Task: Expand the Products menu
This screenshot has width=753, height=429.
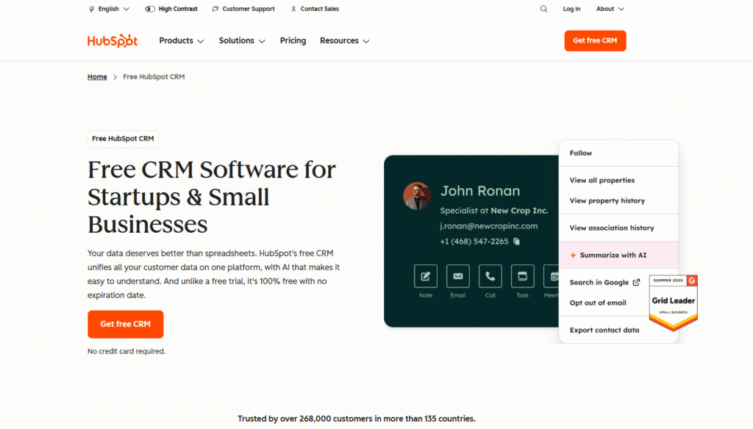Action: pos(181,40)
